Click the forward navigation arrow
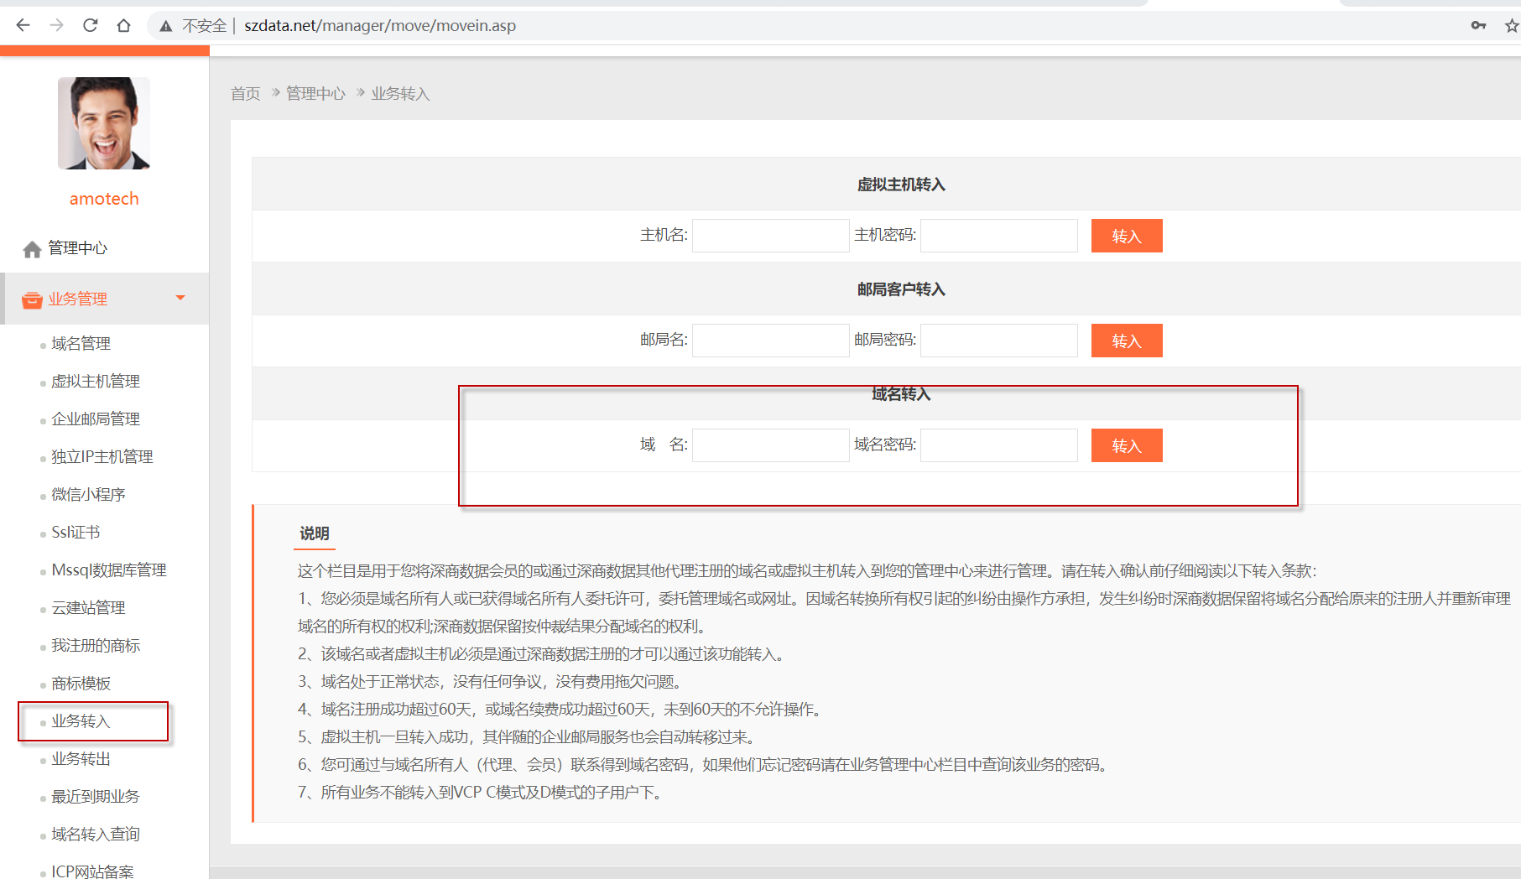Image resolution: width=1521 pixels, height=879 pixels. click(56, 25)
